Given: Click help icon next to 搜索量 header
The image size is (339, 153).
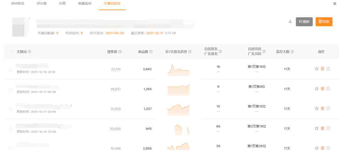Looking at the screenshot, I should pyautogui.click(x=120, y=52).
